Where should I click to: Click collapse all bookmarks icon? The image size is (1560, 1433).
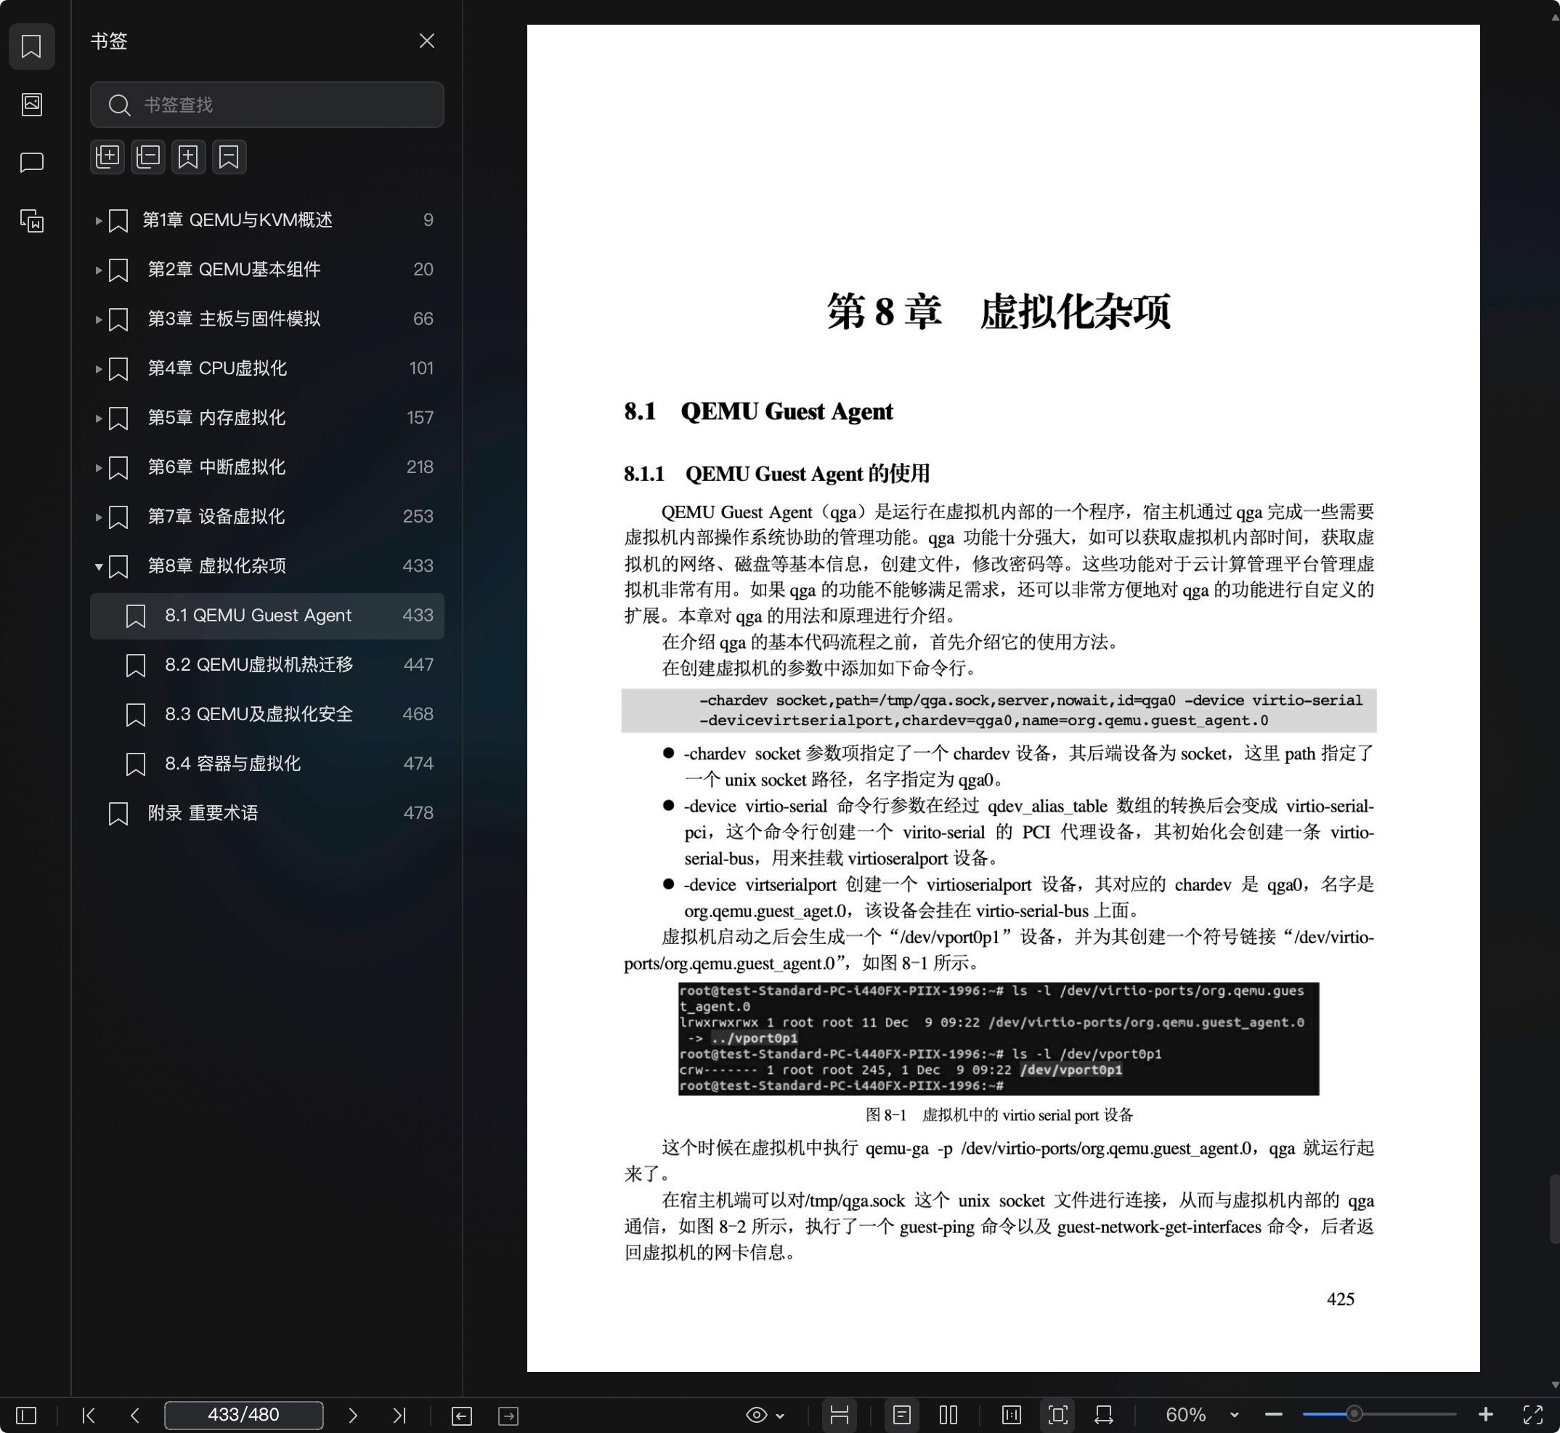(x=148, y=157)
